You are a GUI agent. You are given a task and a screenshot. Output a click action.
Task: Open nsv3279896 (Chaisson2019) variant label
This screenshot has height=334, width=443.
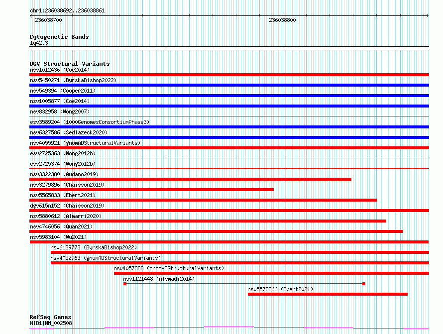[x=67, y=185]
